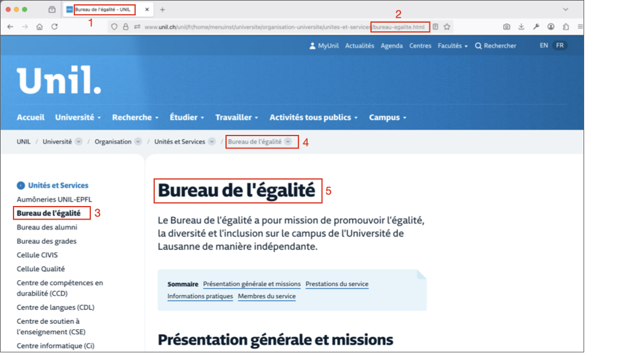Viewport: 629px width, 355px height.
Task: Click the screenshot camera icon in toolbar
Action: point(506,27)
